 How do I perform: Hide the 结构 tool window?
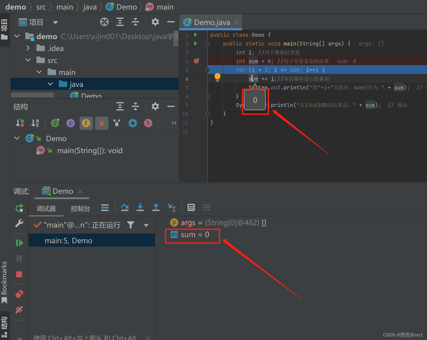(171, 107)
